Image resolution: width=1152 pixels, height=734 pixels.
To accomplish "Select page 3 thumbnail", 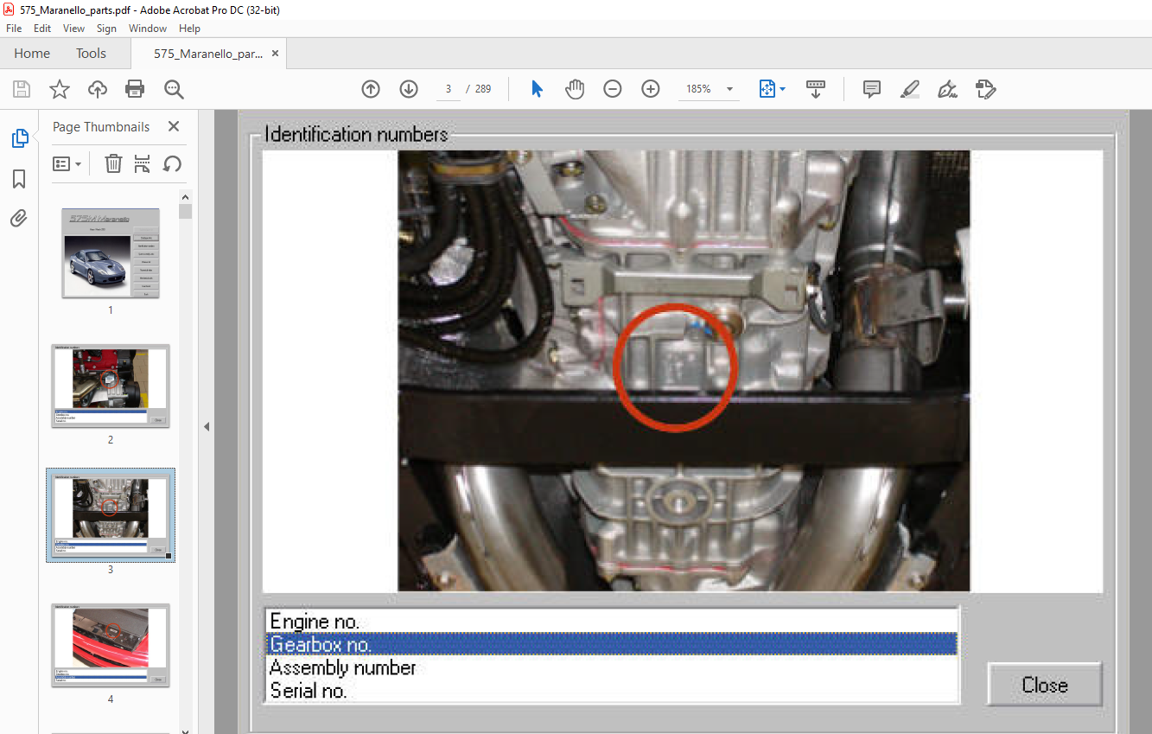I will tap(111, 515).
